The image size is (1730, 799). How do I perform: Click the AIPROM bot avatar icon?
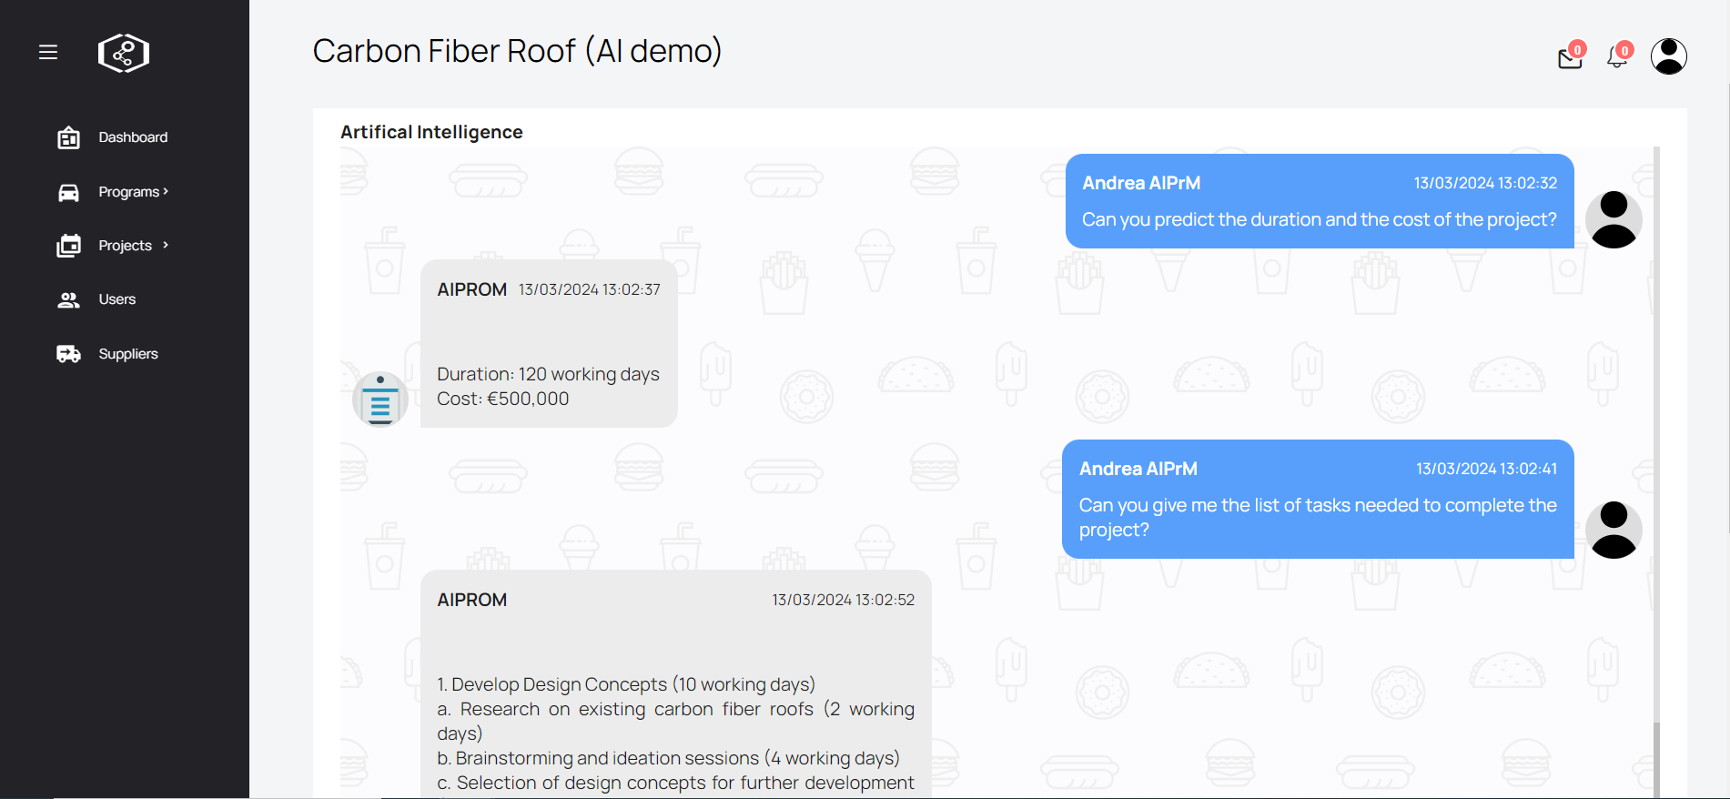pyautogui.click(x=380, y=399)
